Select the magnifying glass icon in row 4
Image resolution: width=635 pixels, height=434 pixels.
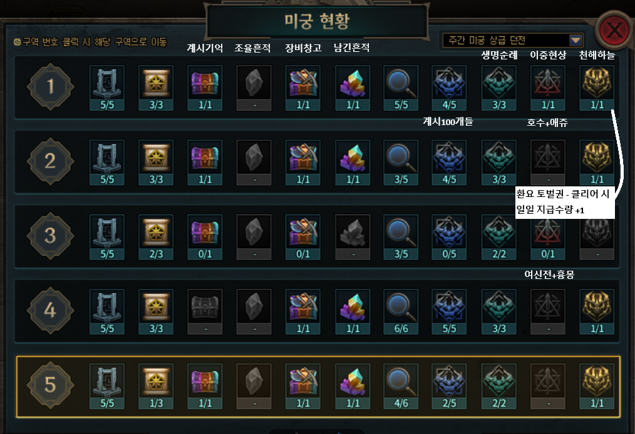pos(401,311)
